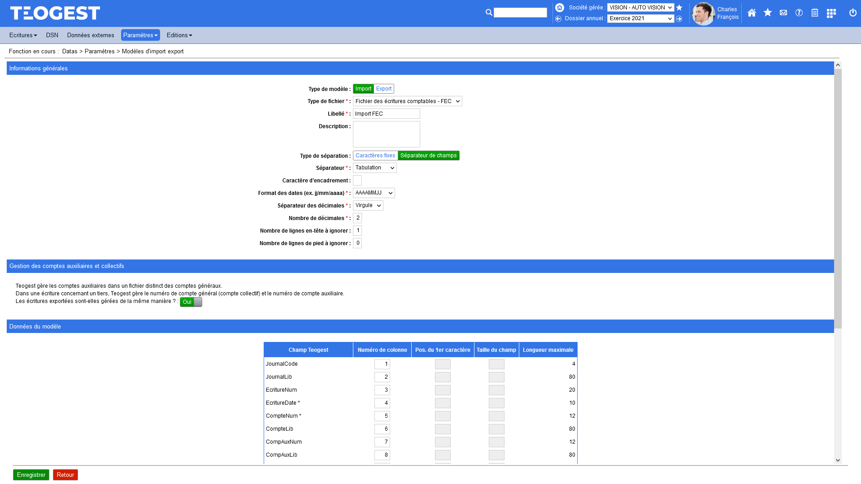Click the home icon in the top toolbar
This screenshot has height=484, width=861.
[x=752, y=13]
